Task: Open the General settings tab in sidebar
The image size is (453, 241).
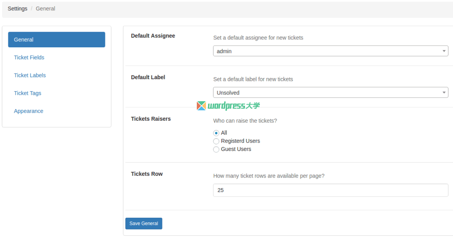Action: point(56,40)
